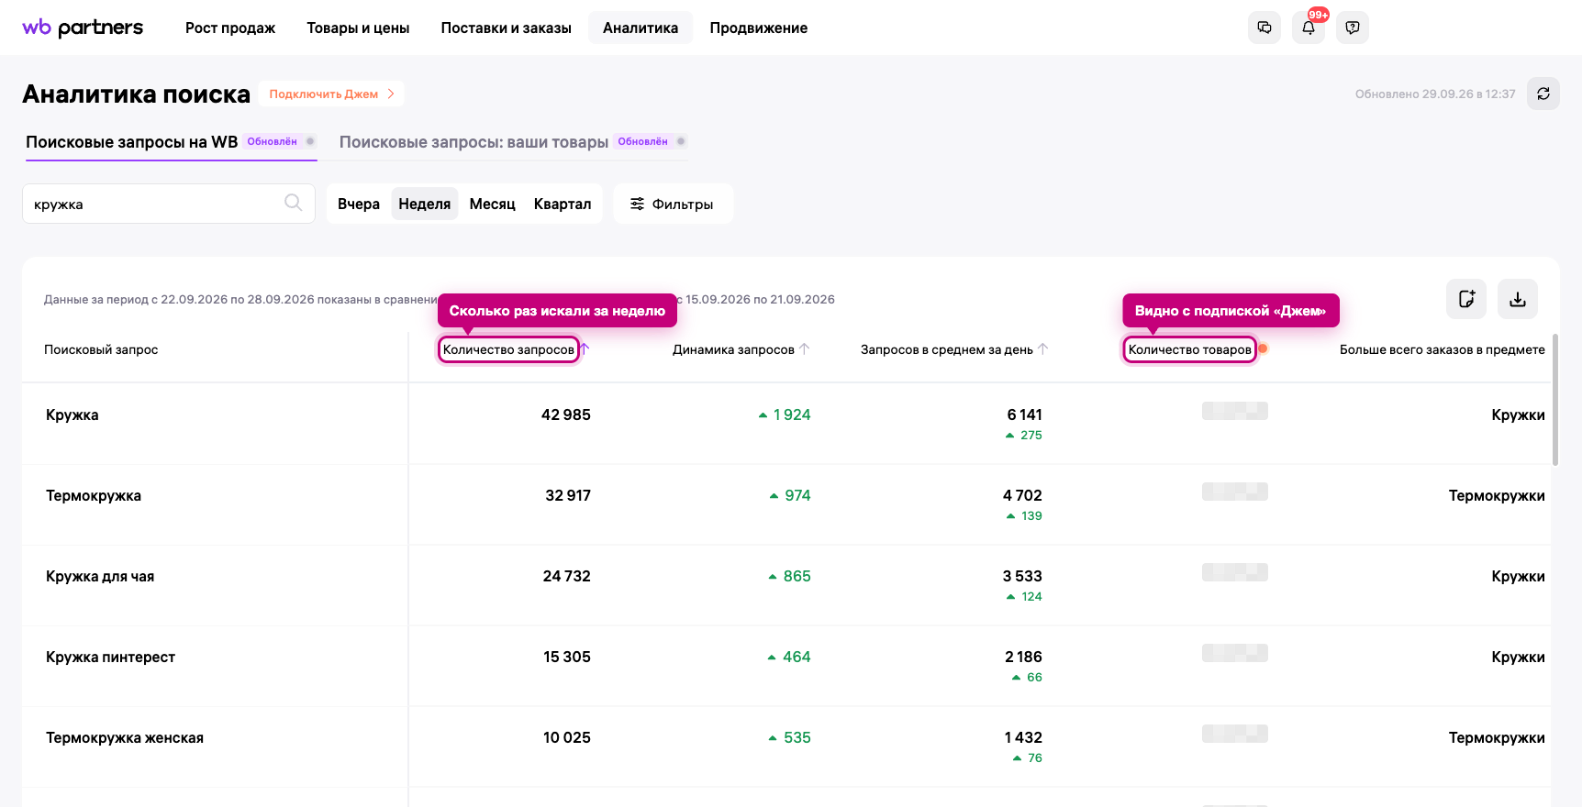Click the blurred product count in Кружка пинтерест row
Image resolution: width=1582 pixels, height=807 pixels.
tap(1235, 653)
